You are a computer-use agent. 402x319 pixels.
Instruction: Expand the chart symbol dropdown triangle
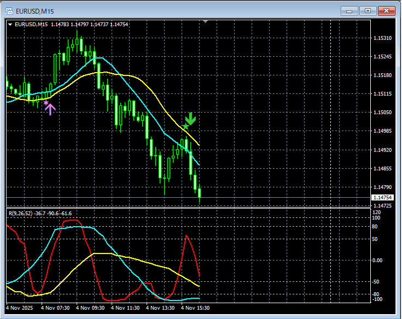pos(10,25)
